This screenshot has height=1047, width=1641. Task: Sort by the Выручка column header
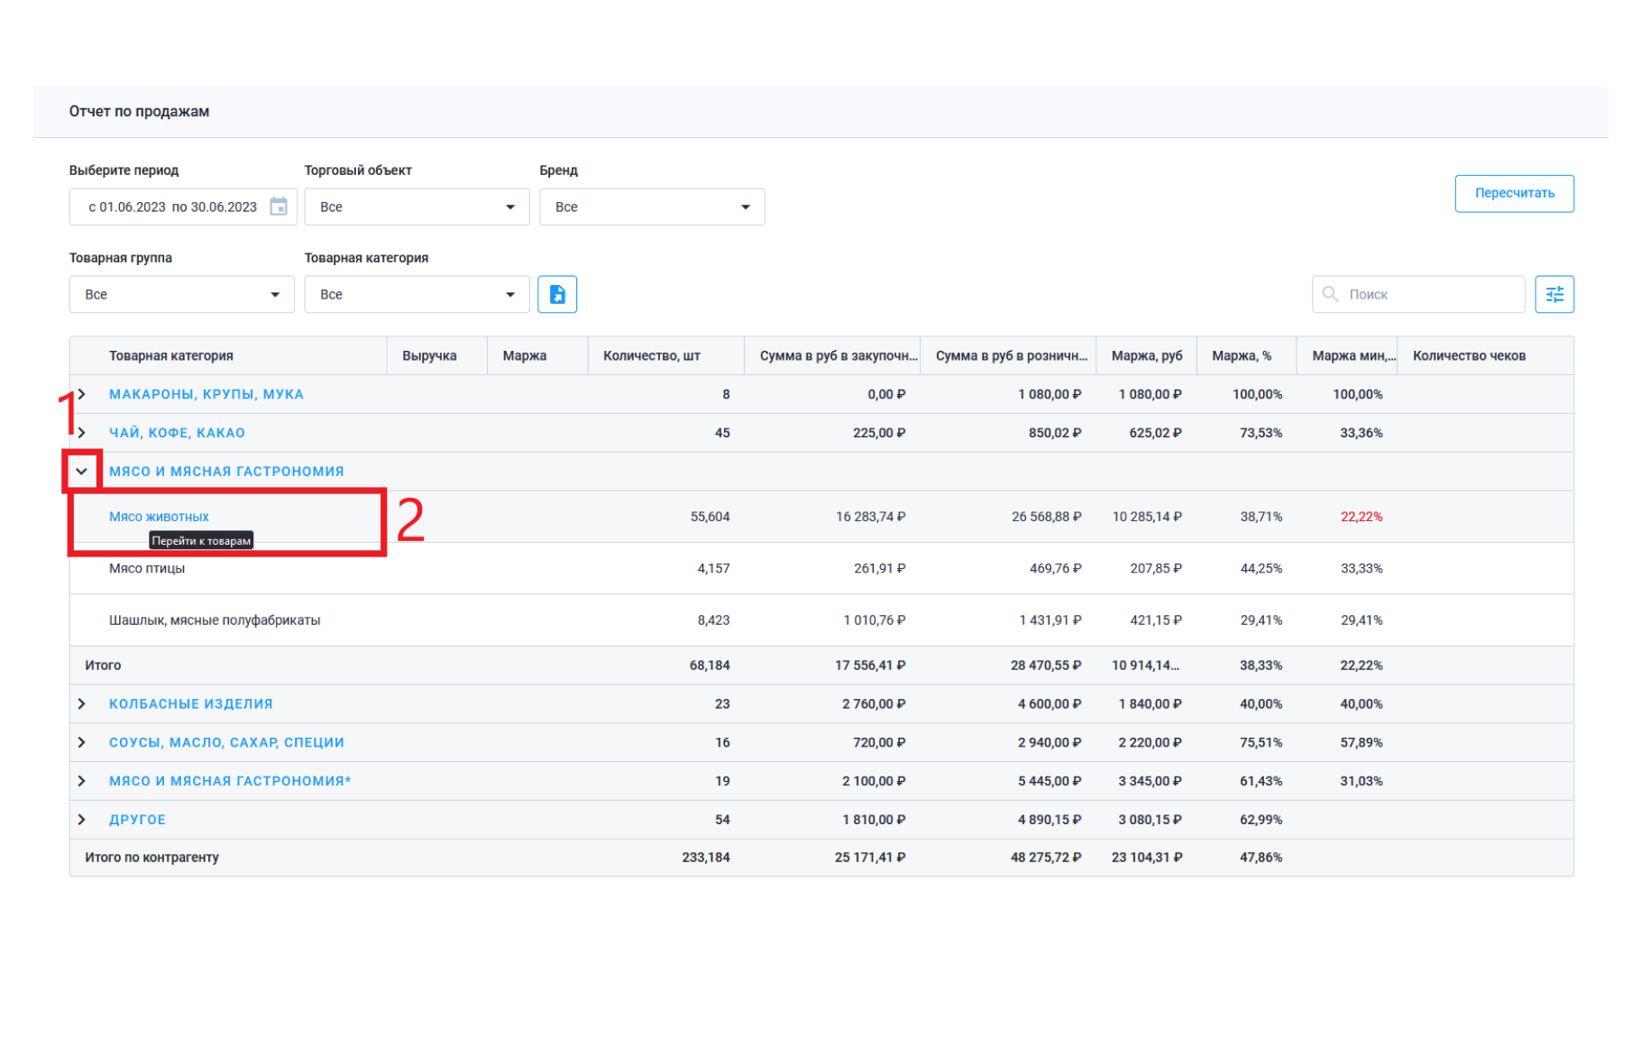click(429, 356)
